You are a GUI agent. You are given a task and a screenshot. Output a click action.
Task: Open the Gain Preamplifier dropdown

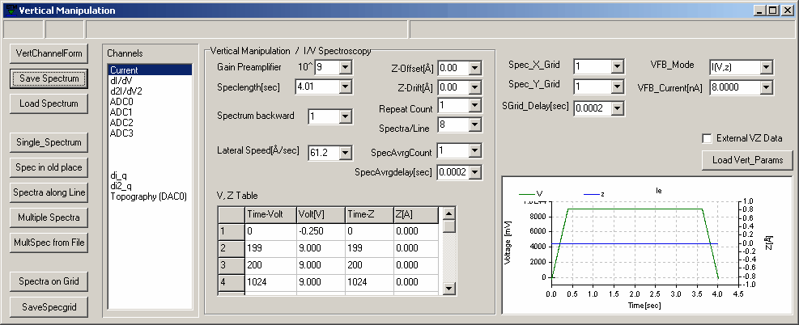tap(345, 67)
